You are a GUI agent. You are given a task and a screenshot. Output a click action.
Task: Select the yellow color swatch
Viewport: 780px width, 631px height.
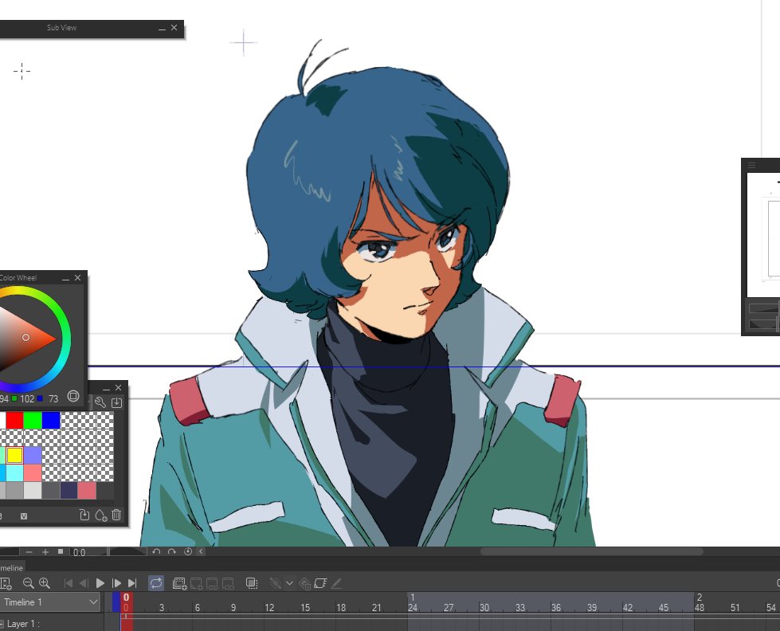coord(14,455)
